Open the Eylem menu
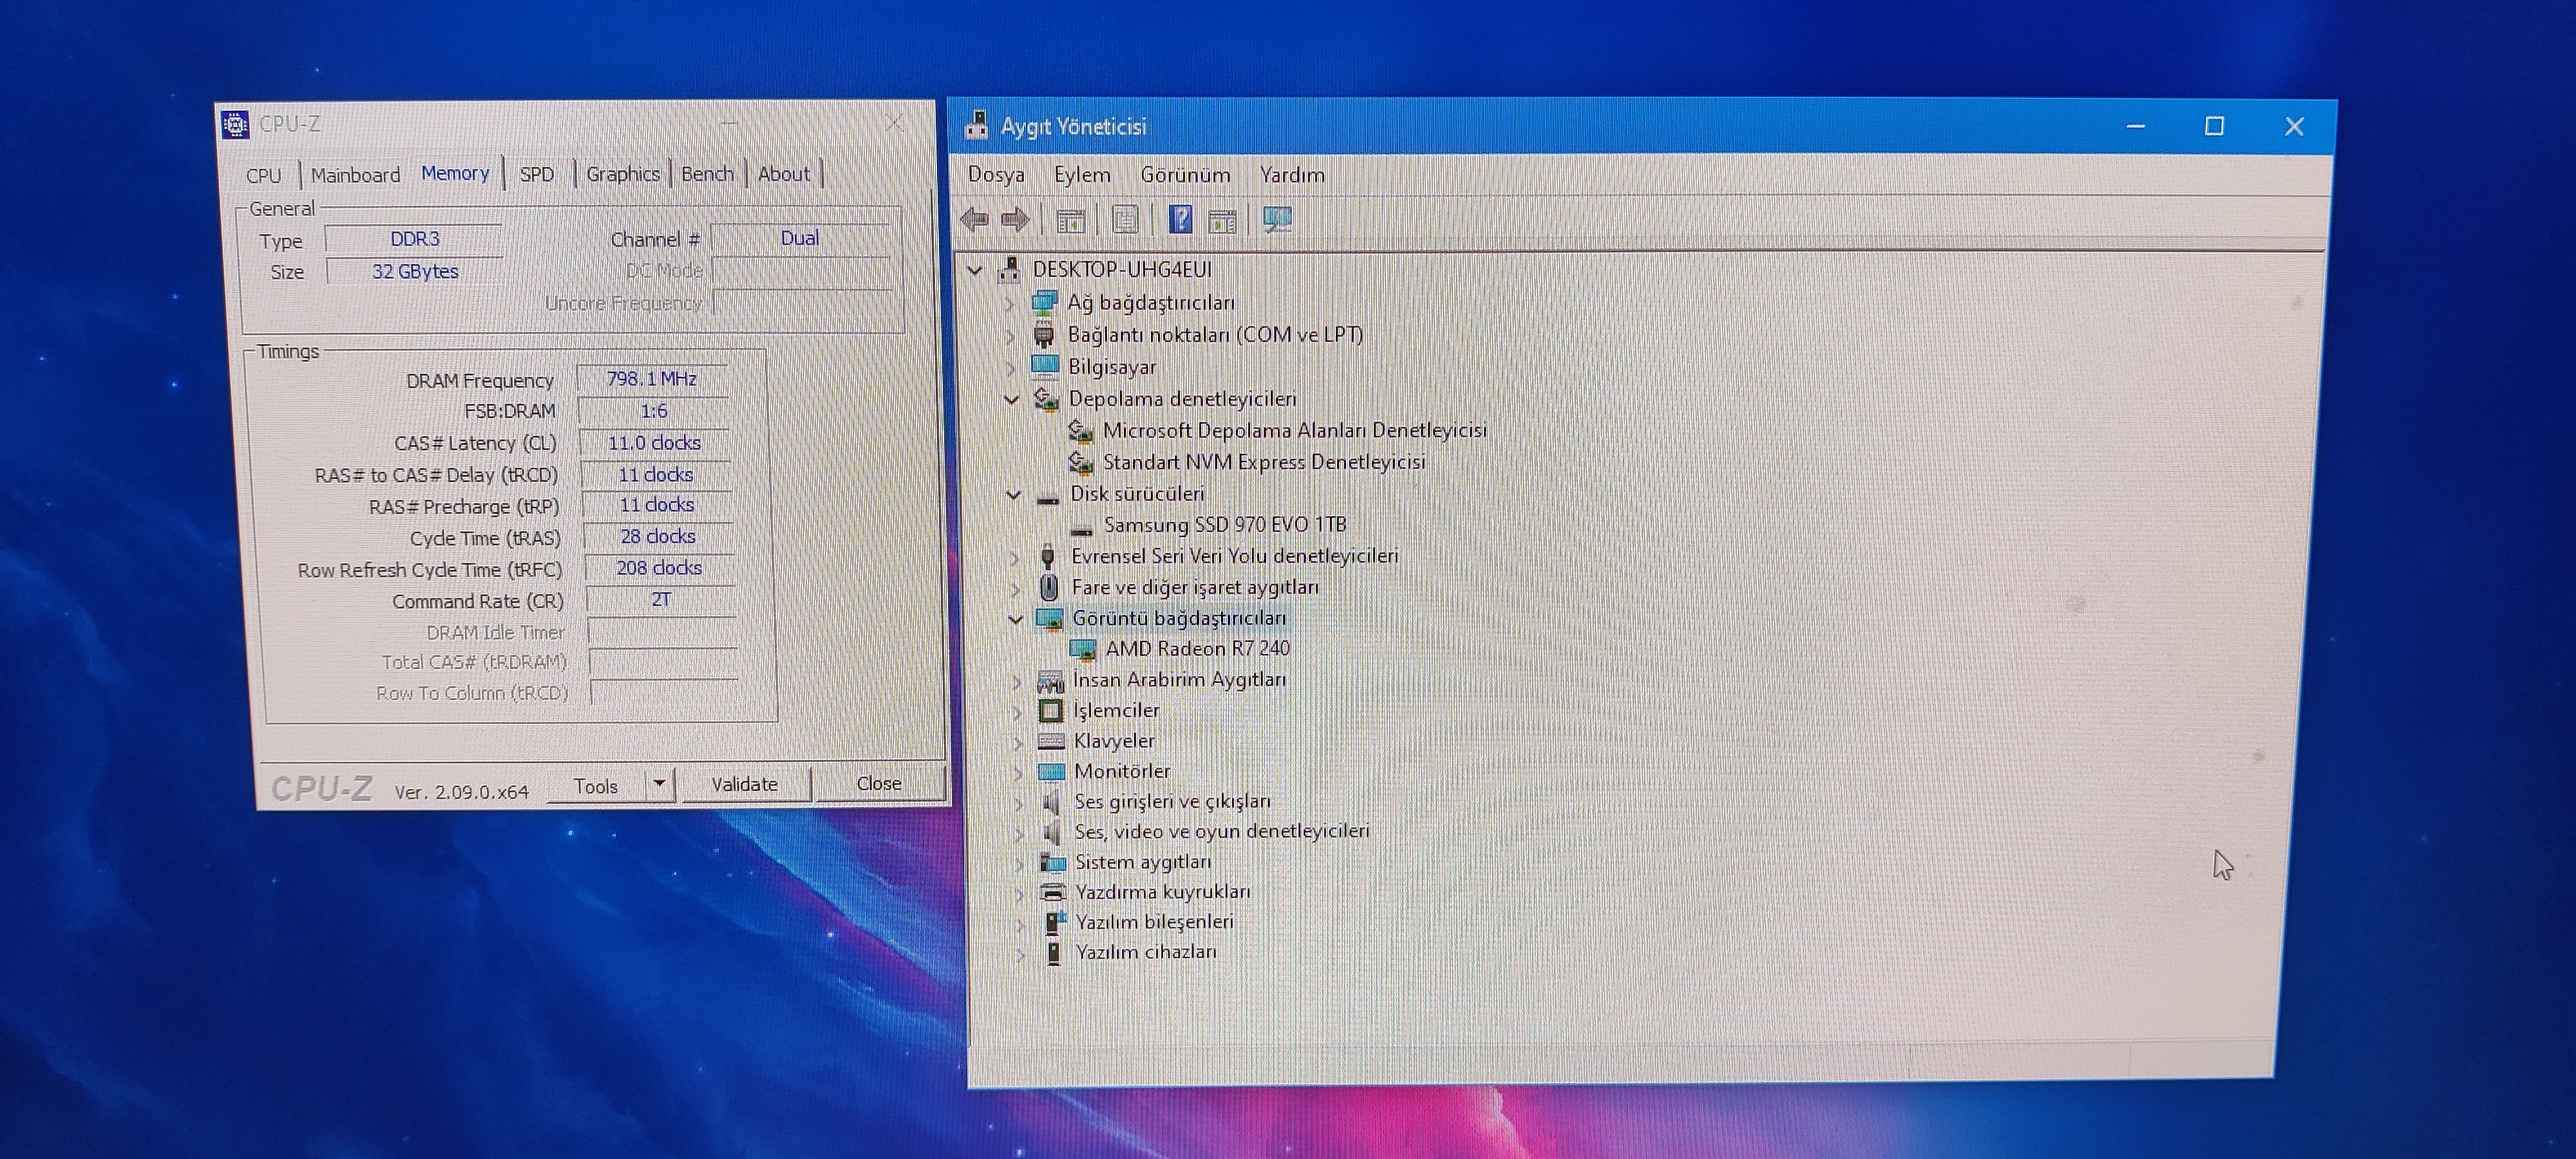Screen dimensions: 2576x1159 click(x=1082, y=174)
